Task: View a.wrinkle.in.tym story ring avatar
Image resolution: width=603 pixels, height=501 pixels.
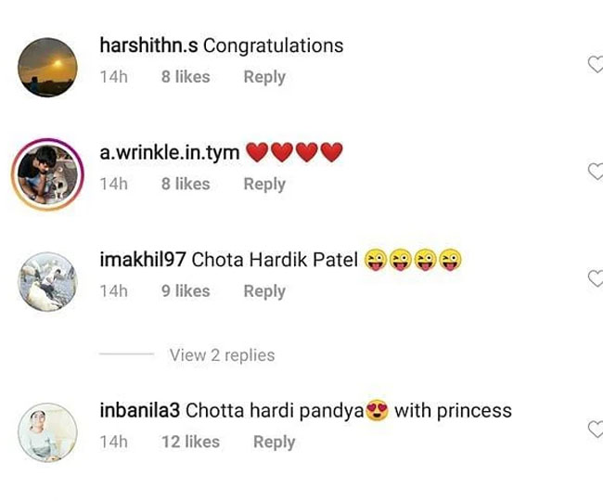Action: [x=47, y=174]
